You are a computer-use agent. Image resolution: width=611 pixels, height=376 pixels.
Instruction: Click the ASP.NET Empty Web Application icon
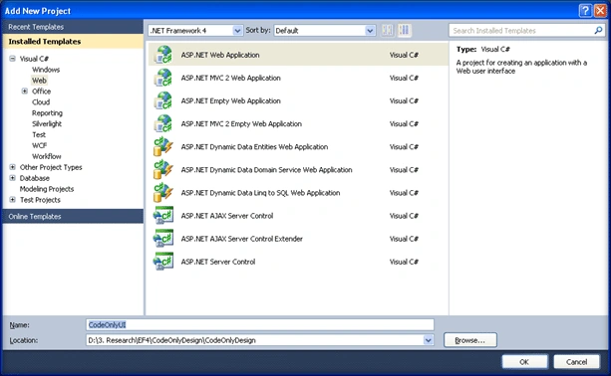tap(163, 100)
